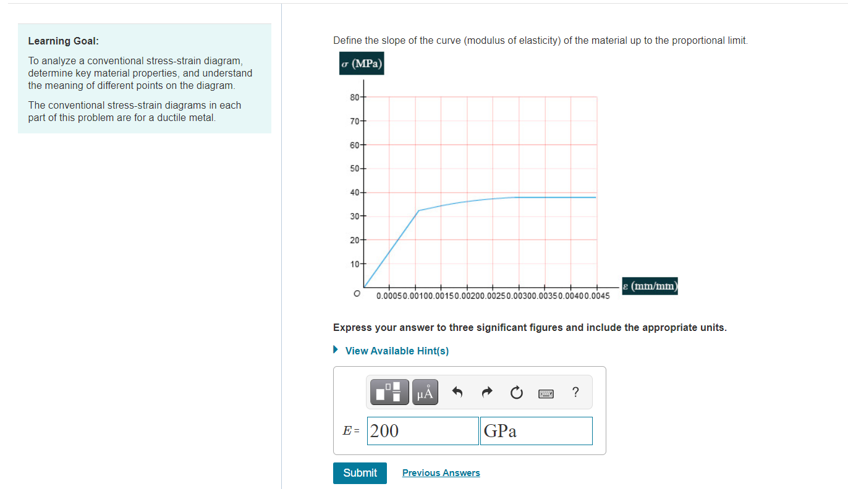This screenshot has width=848, height=489.
Task: Open equation entry help via the question mark
Action: pos(575,392)
